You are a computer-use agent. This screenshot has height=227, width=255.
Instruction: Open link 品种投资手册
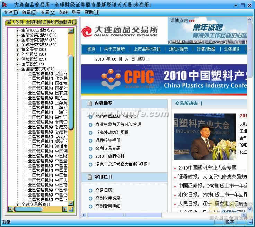tap(108, 140)
